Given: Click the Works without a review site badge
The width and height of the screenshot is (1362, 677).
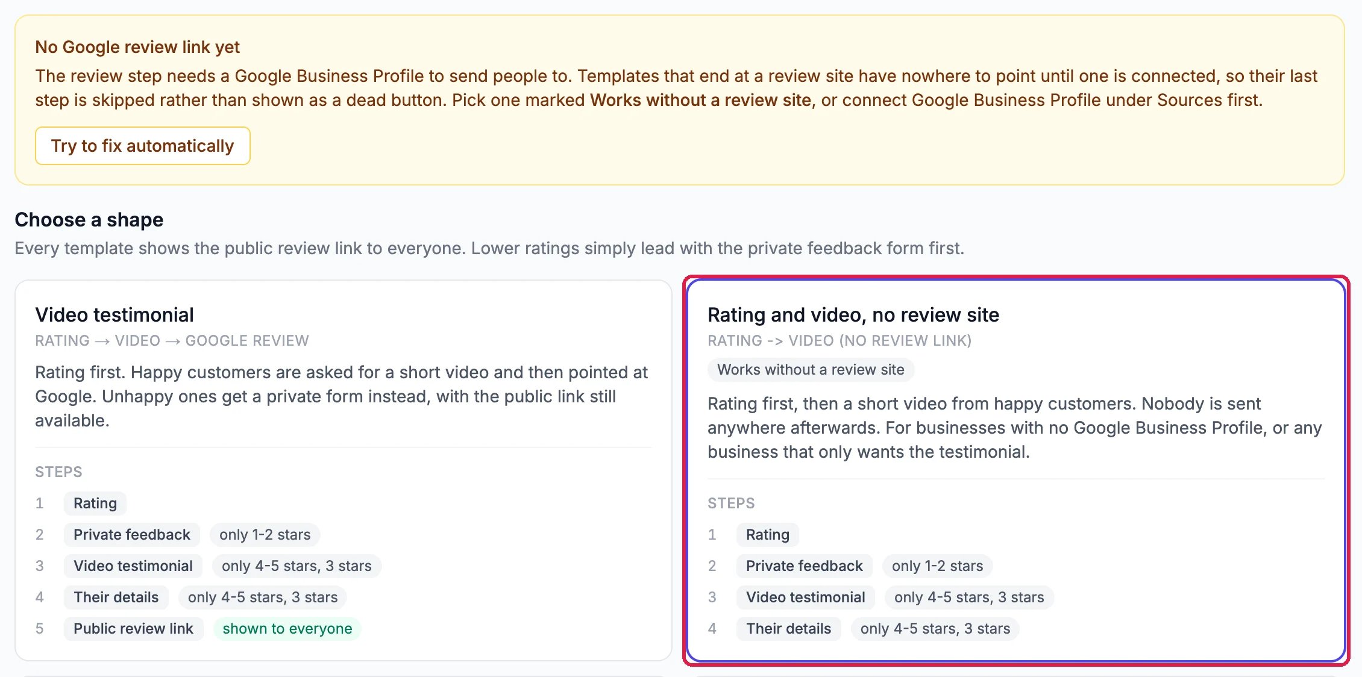Looking at the screenshot, I should coord(811,370).
